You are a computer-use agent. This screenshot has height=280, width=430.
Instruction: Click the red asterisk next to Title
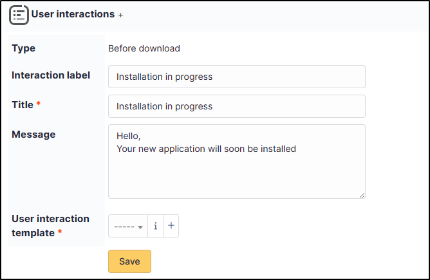click(x=39, y=104)
